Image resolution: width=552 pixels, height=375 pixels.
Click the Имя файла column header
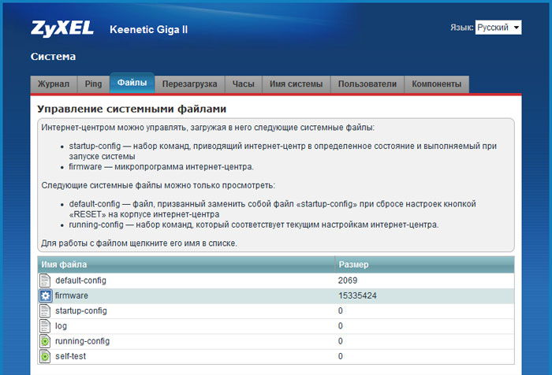pyautogui.click(x=186, y=265)
